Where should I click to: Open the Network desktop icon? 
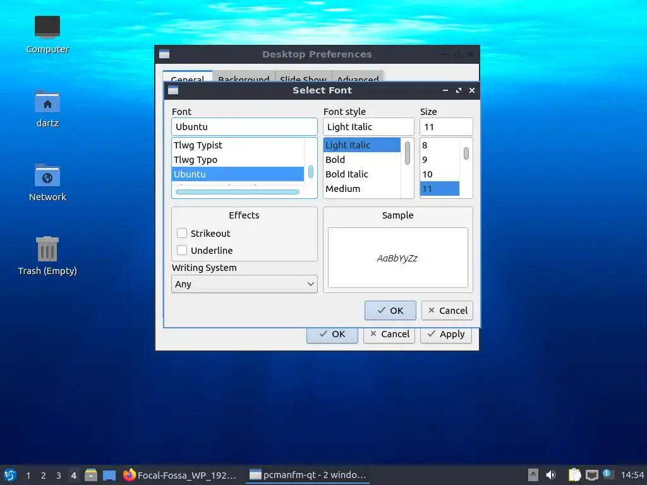coord(47,183)
